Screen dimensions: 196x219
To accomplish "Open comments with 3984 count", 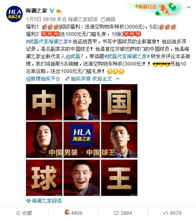I will coord(123,213).
